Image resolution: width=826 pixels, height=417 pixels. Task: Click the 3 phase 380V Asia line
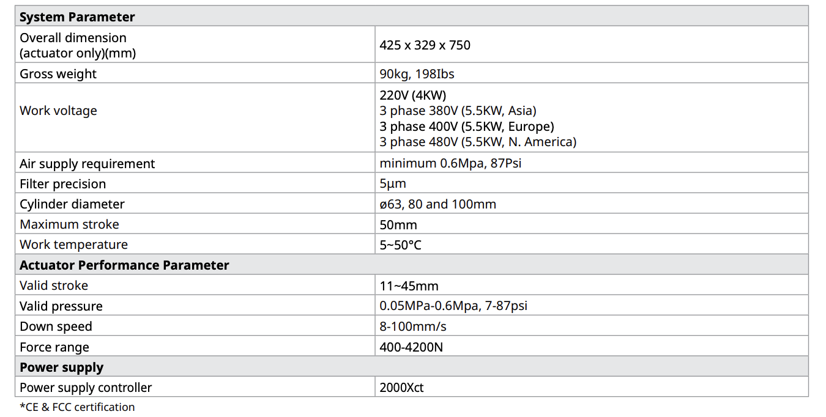458,111
